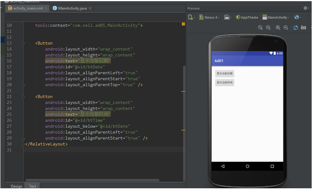Click the 100% actual size zoom icon

pyautogui.click(x=268, y=28)
